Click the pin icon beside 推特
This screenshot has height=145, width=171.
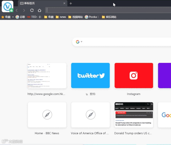pos(87,94)
